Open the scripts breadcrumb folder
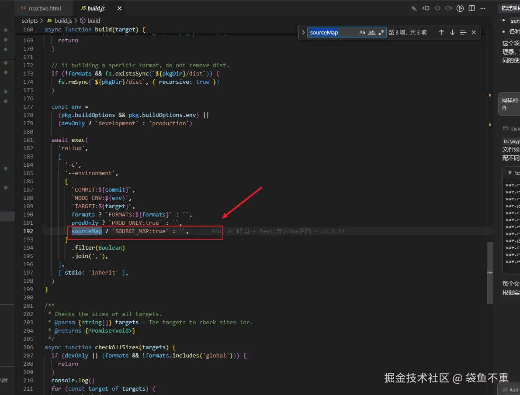Viewport: 520px width, 395px height. tap(30, 21)
